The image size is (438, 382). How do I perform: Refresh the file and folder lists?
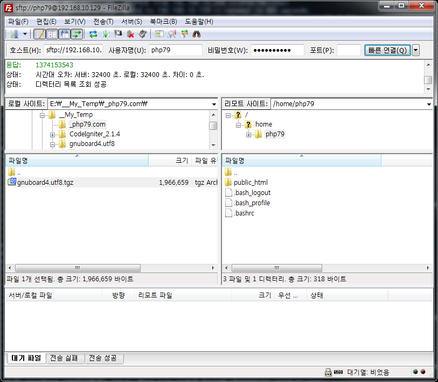tap(93, 34)
